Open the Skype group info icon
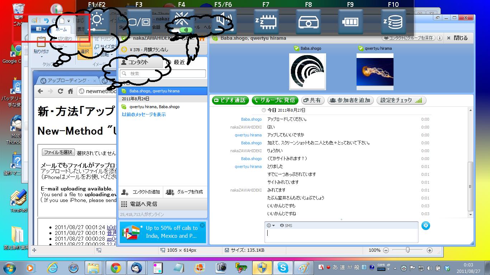 [440, 38]
